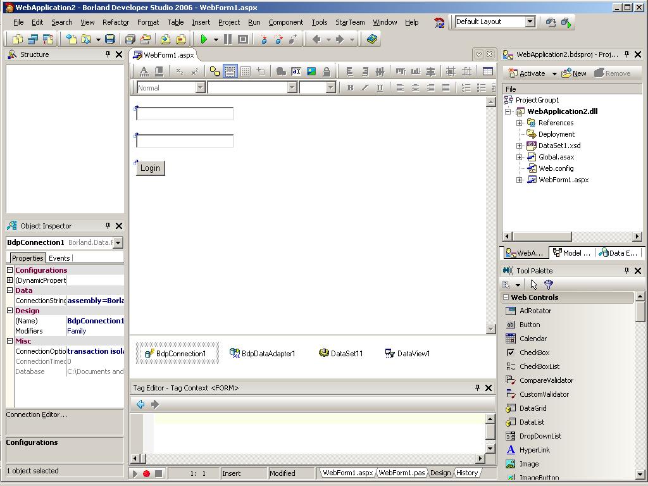
Task: Switch to the Events tab
Action: 59,258
